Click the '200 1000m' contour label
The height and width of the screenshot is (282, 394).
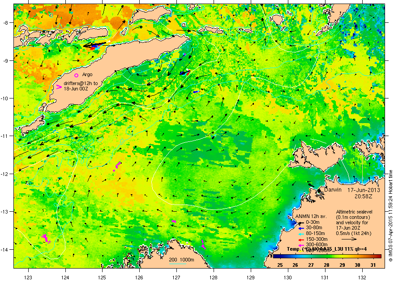coord(181,260)
